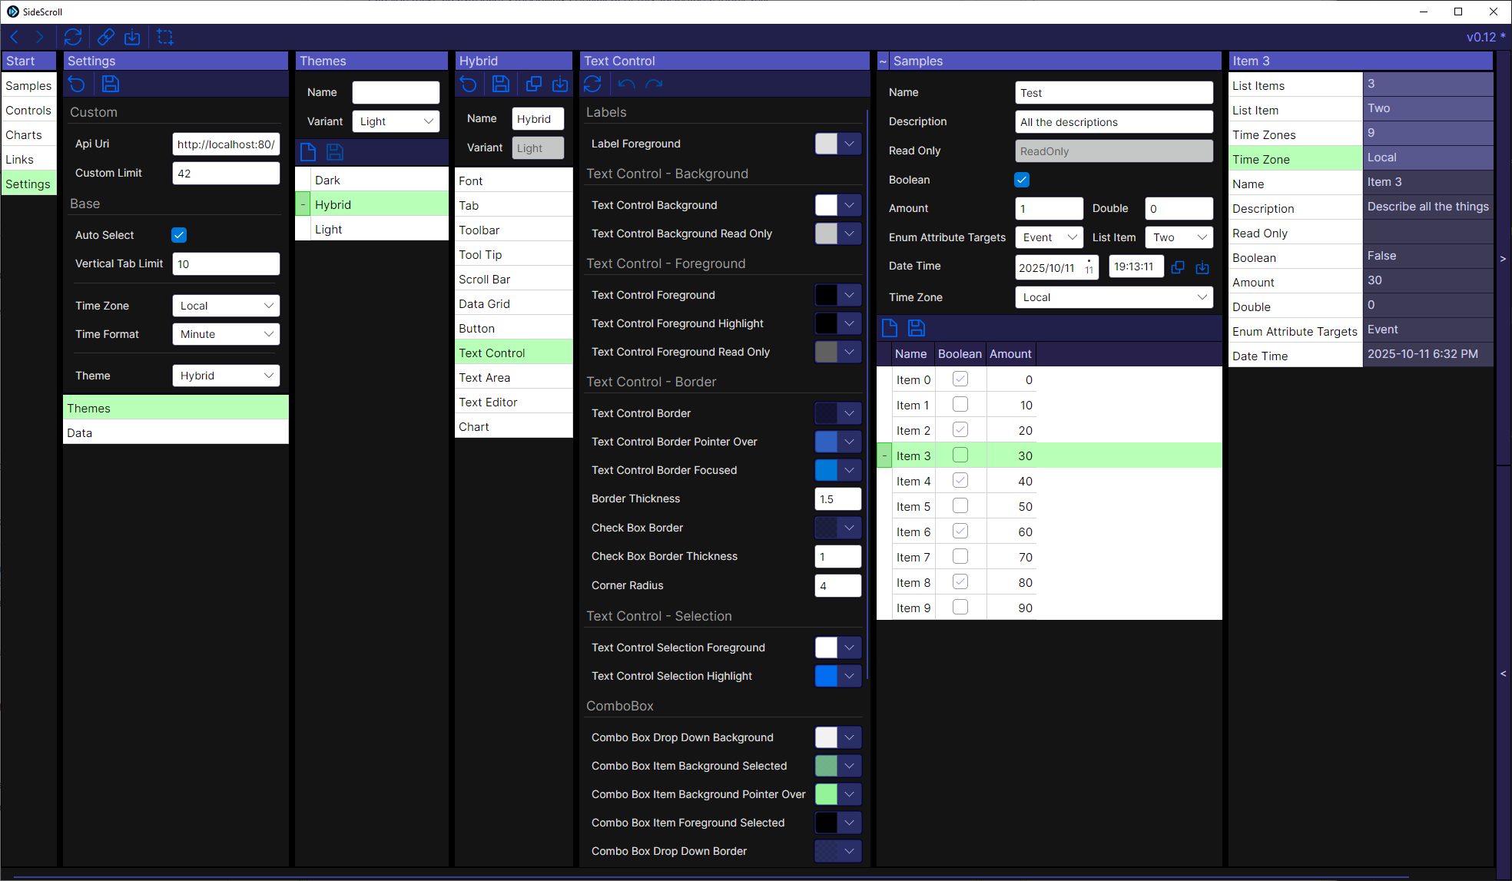Toggle the Auto Select checkbox
The height and width of the screenshot is (881, 1512).
(x=179, y=235)
